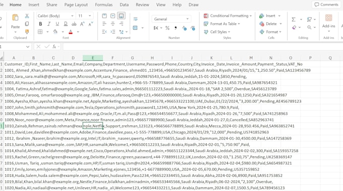Apply percent style
Viewport: 343px width, 191px height.
click(x=167, y=28)
